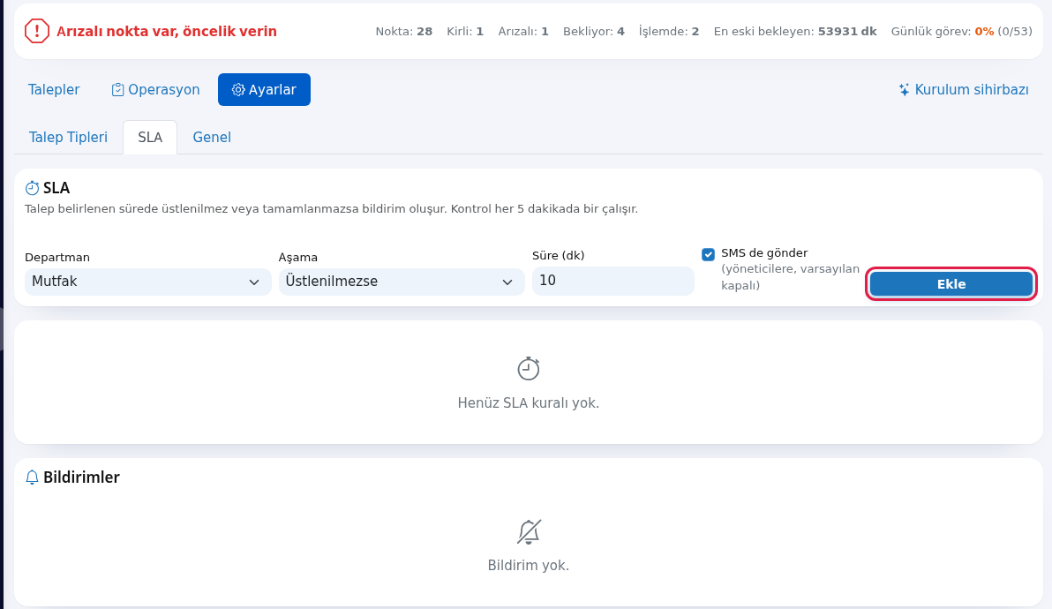Screen dimensions: 1052x609
Task: Open the Departman dropdown showing Mutfak
Action: pyautogui.click(x=147, y=282)
